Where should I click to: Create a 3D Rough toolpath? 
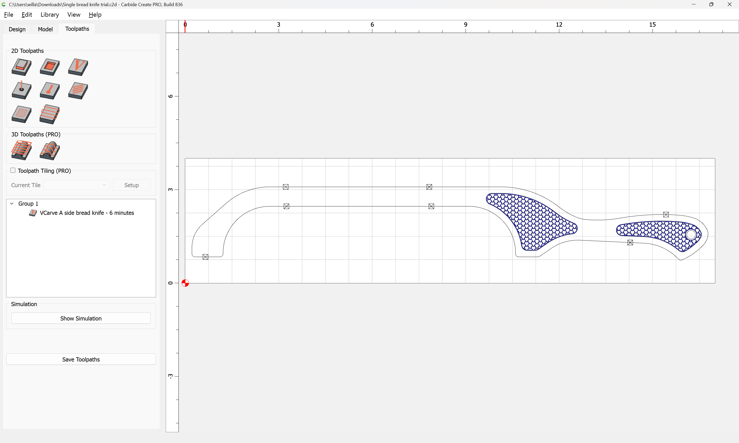click(22, 150)
